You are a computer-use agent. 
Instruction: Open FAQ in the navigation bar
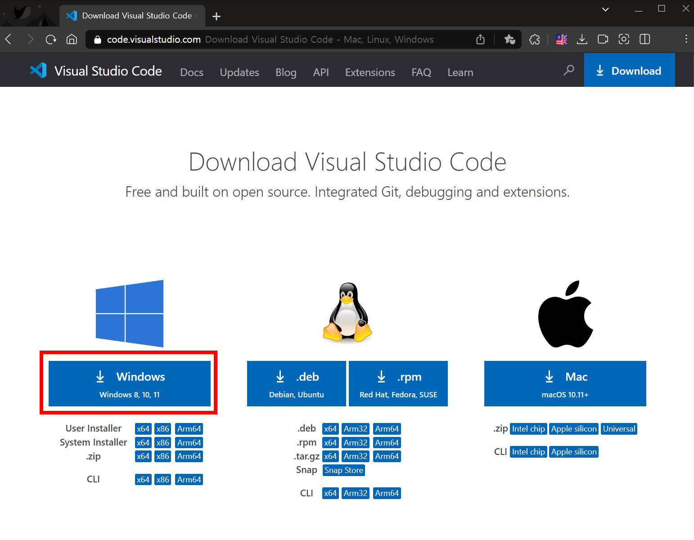click(x=421, y=72)
